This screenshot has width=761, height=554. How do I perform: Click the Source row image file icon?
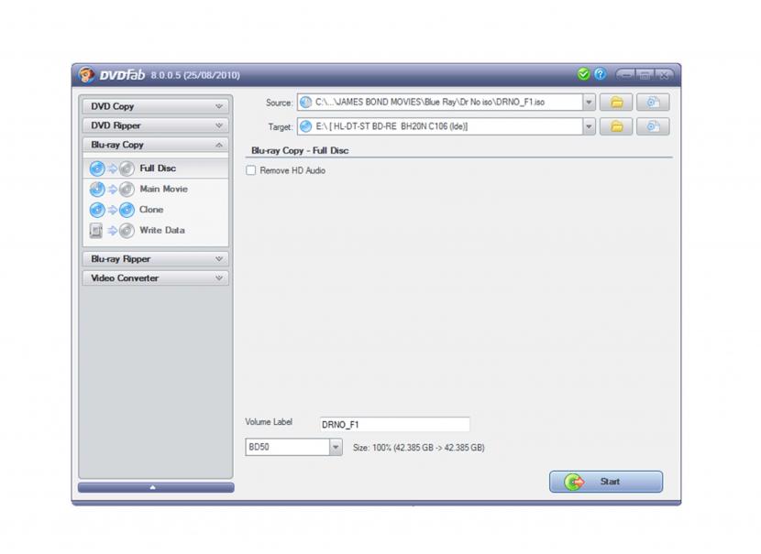653,103
